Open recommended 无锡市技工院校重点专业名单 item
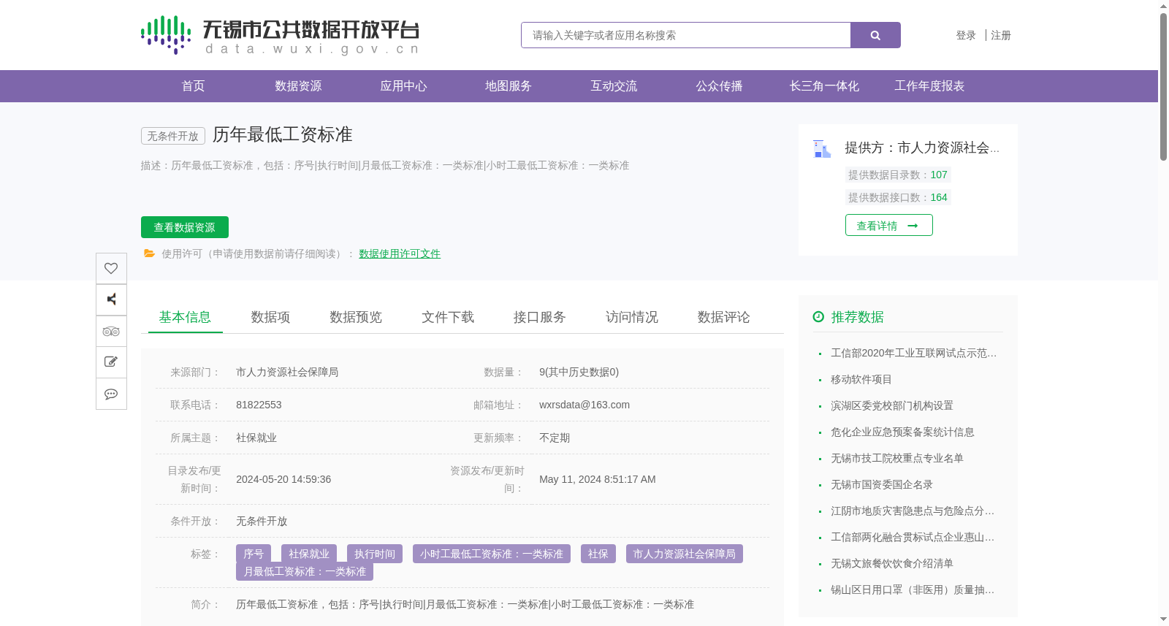 pyautogui.click(x=897, y=458)
